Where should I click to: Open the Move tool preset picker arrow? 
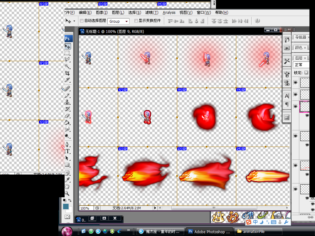click(74, 21)
